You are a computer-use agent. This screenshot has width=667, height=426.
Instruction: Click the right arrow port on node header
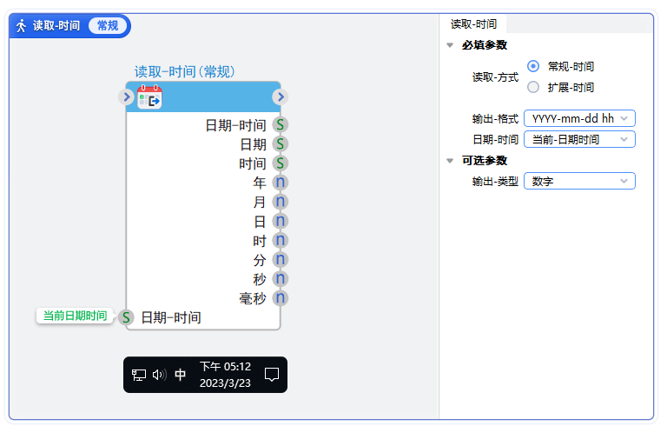tap(281, 97)
